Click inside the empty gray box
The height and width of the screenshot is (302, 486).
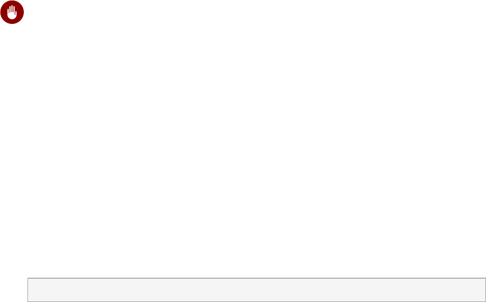tap(257, 290)
